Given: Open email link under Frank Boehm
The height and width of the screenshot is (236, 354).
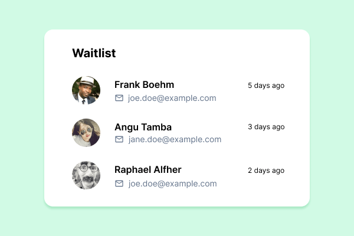Looking at the screenshot, I should point(172,99).
